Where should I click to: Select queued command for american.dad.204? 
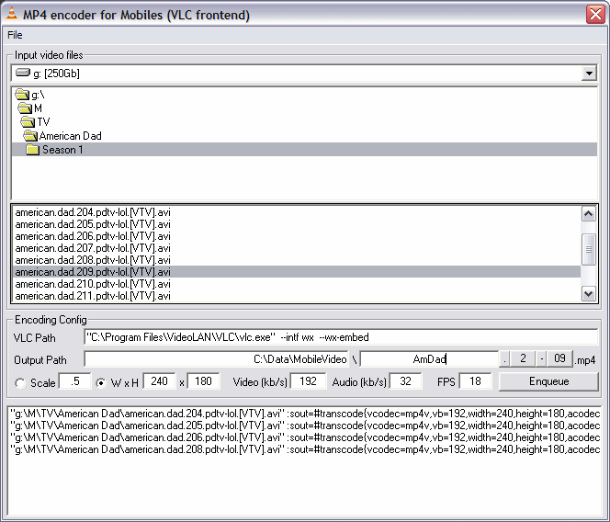[x=304, y=414]
